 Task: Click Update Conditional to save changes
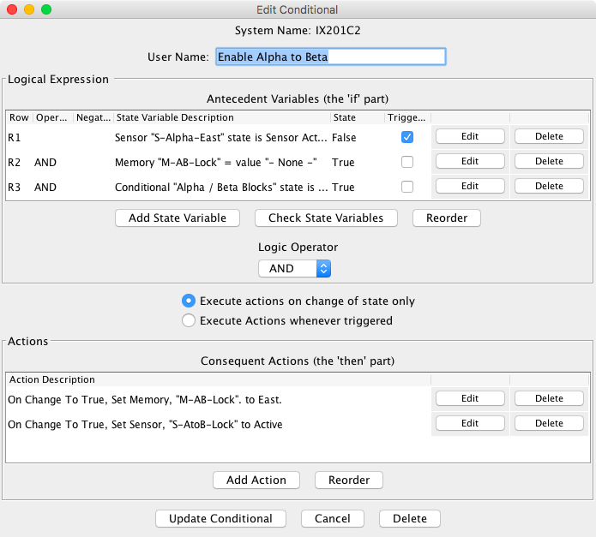(x=220, y=518)
